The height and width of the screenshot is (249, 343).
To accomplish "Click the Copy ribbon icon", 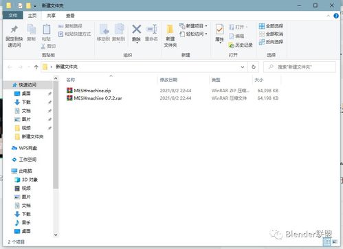I will pyautogui.click(x=32, y=30).
